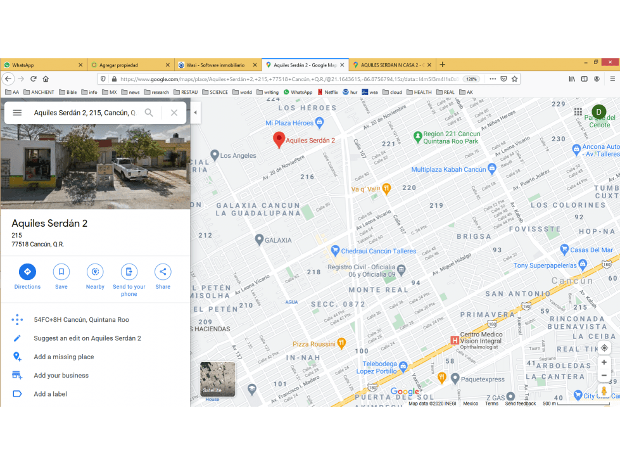Viewport: 620px width, 465px height.
Task: Open a new browser tab
Action: (x=443, y=65)
